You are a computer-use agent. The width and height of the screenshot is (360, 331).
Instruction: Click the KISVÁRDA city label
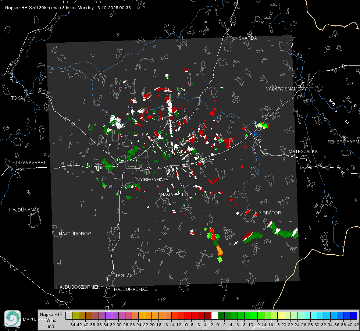(246, 38)
